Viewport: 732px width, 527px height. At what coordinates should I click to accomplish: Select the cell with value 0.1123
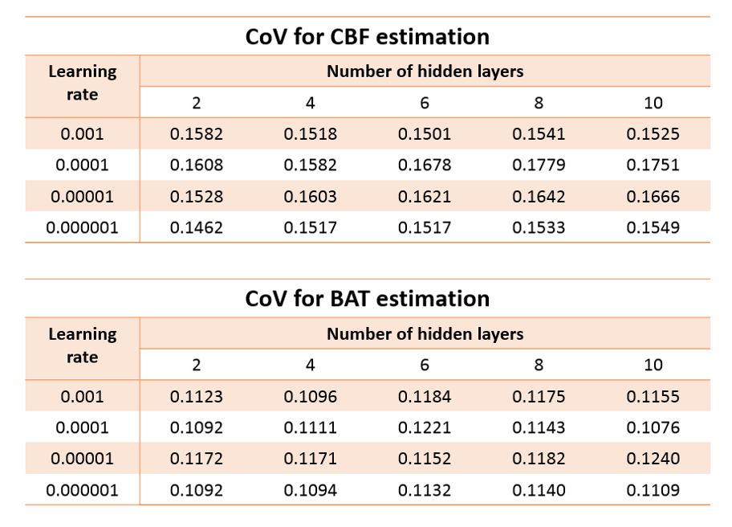click(197, 397)
